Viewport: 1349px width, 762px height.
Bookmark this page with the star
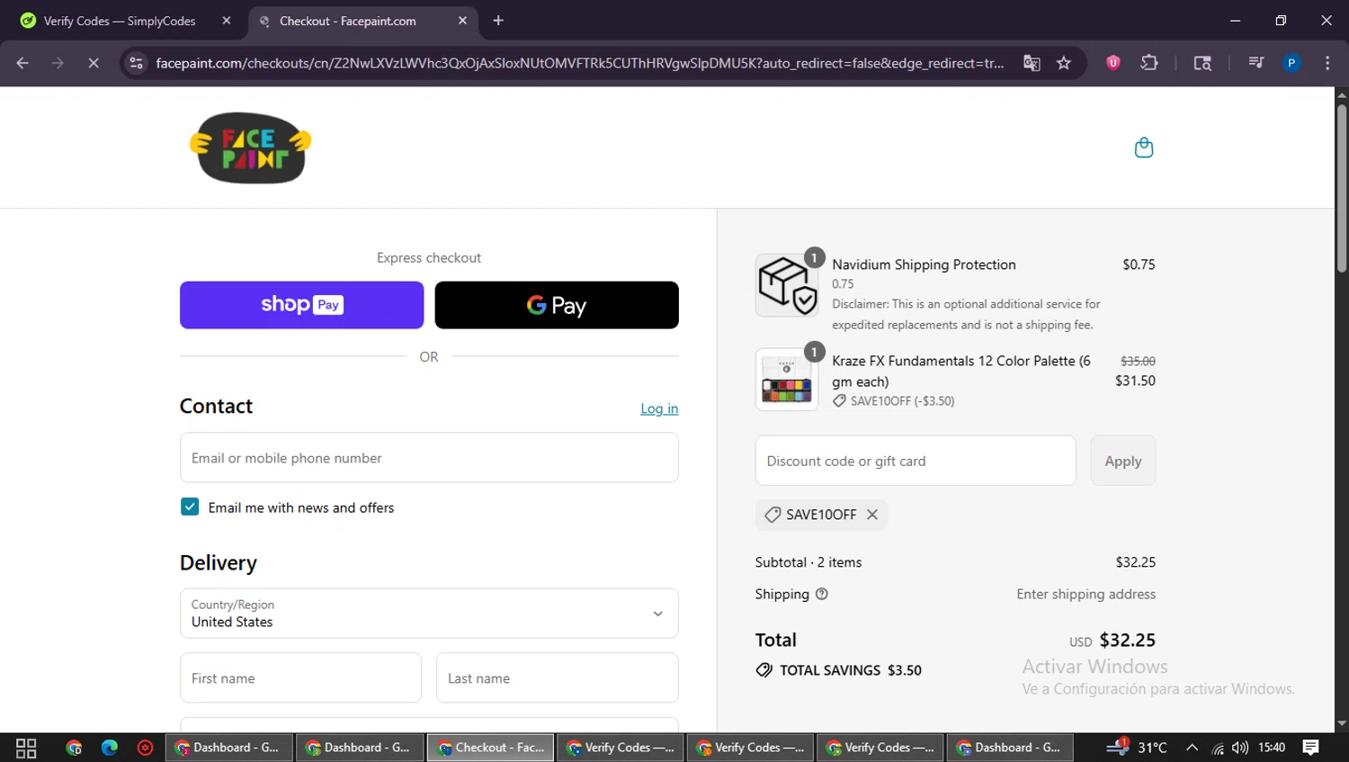(x=1064, y=63)
